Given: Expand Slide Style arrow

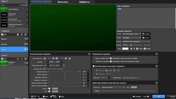Looking at the screenshot, I should [x=27, y=15].
